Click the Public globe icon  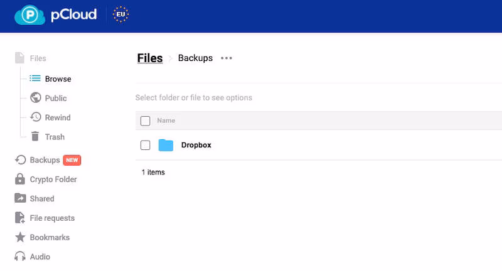[36, 98]
